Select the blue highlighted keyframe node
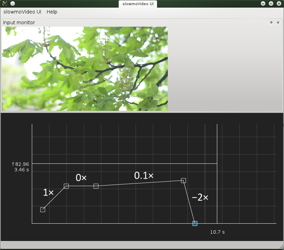The width and height of the screenshot is (284, 250). [195, 223]
